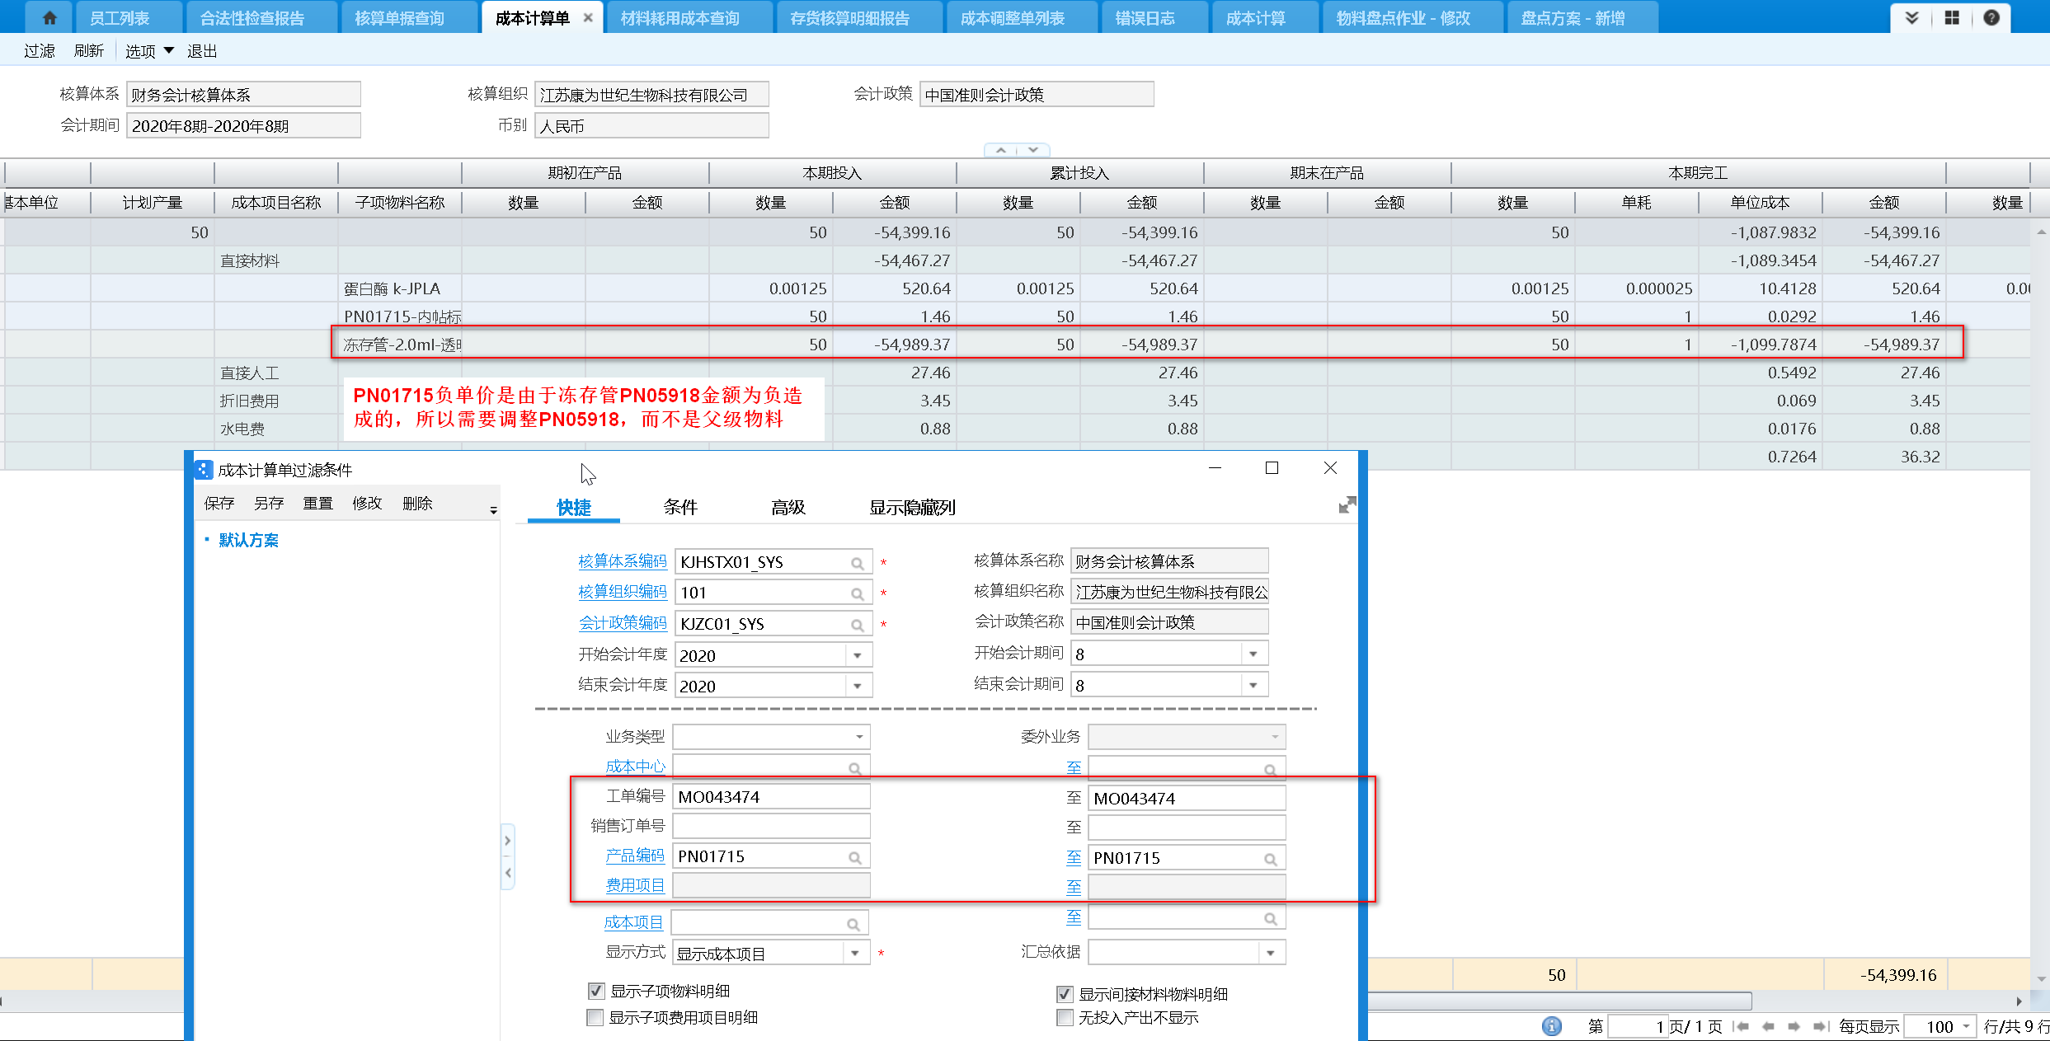The height and width of the screenshot is (1041, 2050).
Task: Toggle 显示子项费用项目明细 checkbox
Action: click(595, 1018)
